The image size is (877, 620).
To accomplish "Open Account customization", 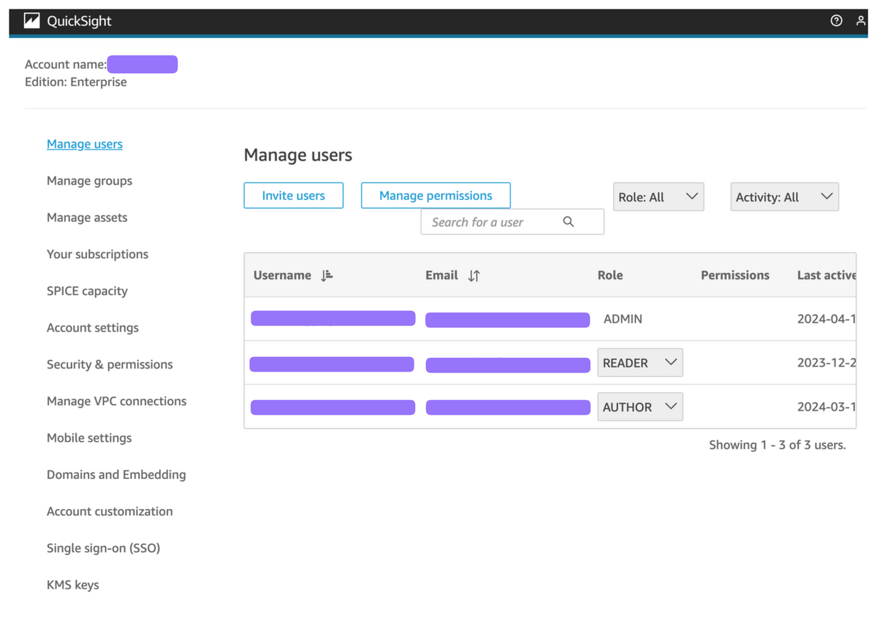I will [110, 511].
